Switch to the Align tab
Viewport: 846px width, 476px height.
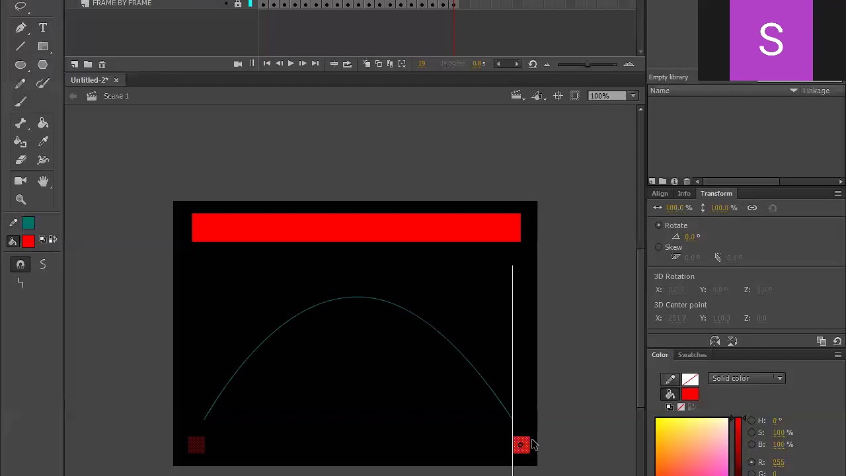click(660, 194)
